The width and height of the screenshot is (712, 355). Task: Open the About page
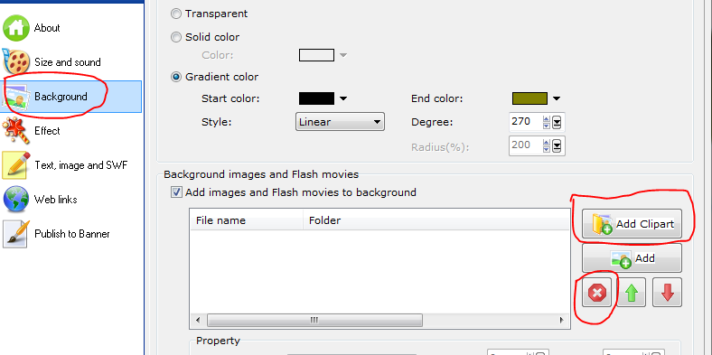tap(47, 28)
